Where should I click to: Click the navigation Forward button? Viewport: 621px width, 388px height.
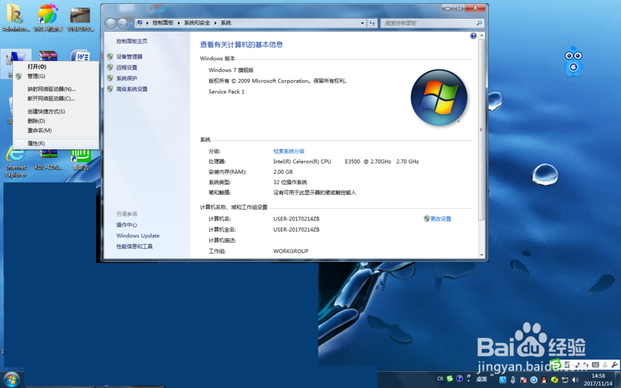click(123, 24)
